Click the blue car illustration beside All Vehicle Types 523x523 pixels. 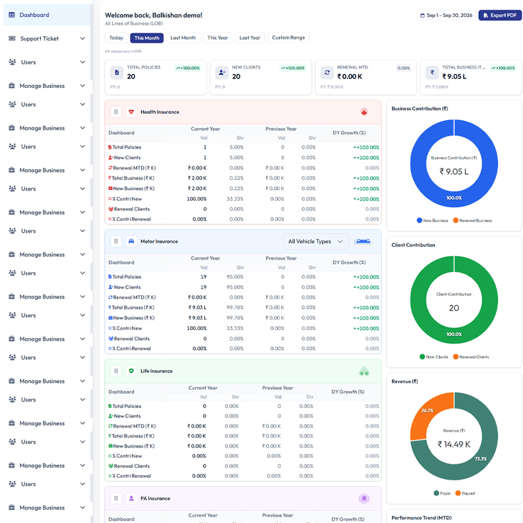(363, 241)
